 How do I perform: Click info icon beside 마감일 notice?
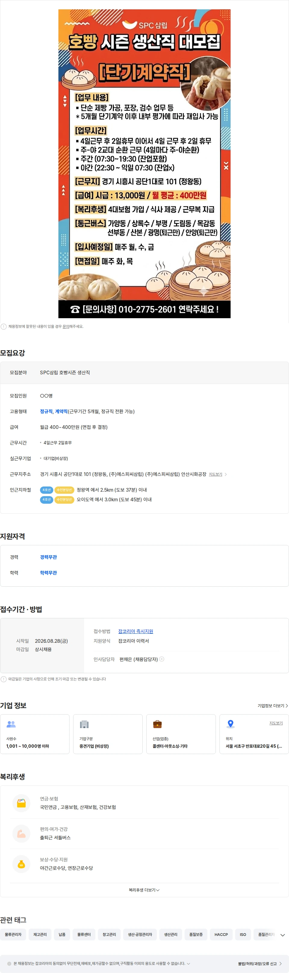4,679
